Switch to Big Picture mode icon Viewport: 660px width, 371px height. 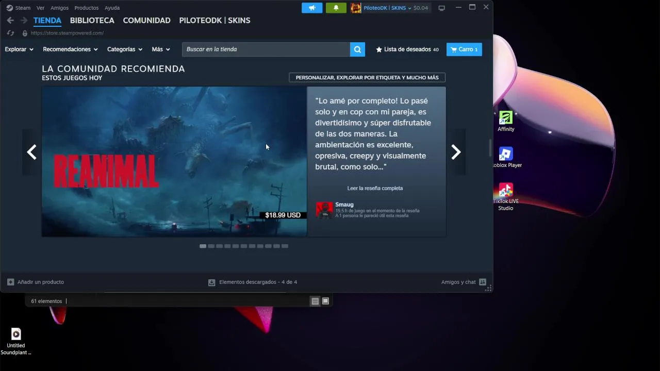click(x=441, y=8)
